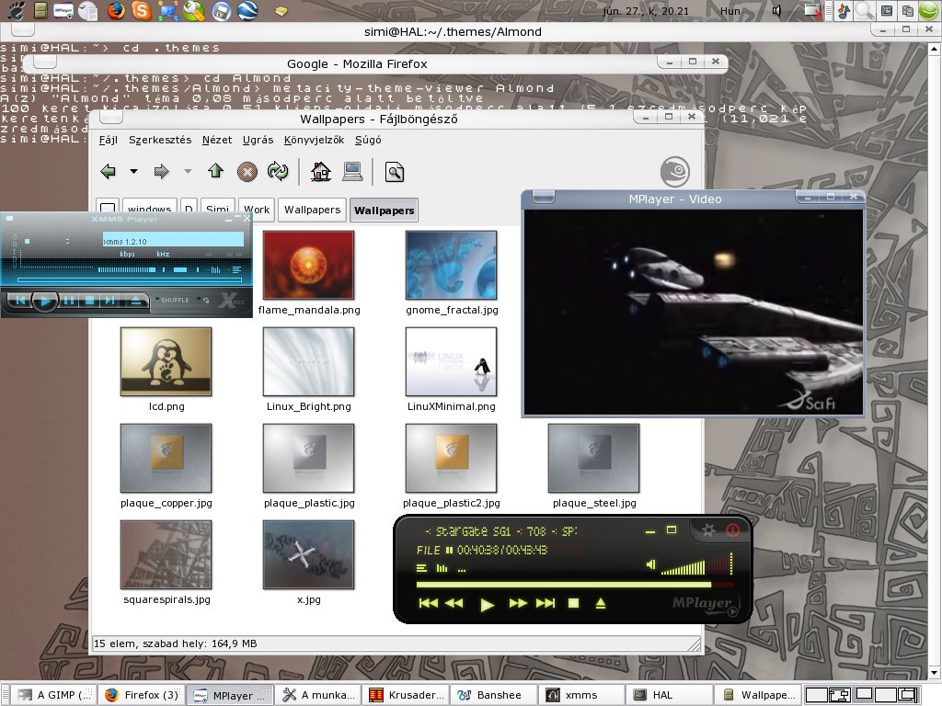This screenshot has width=942, height=706.
Task: Open the Könyvjelzők menu
Action: coord(315,140)
